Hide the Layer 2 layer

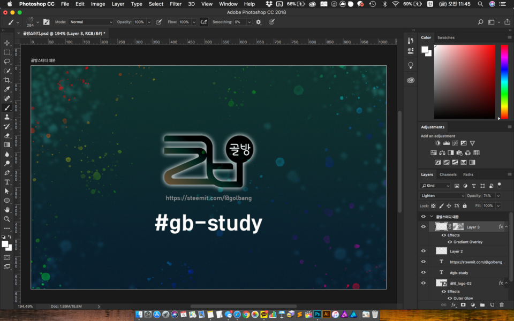click(x=423, y=251)
